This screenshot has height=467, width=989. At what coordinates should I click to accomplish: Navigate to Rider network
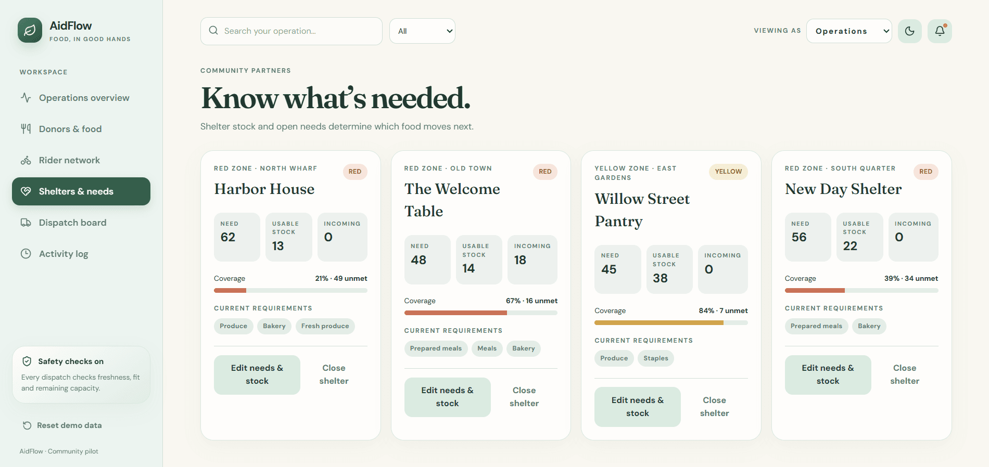click(81, 160)
